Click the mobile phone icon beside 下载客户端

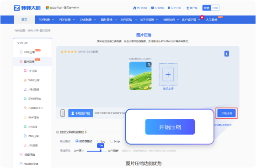pyautogui.click(x=63, y=113)
